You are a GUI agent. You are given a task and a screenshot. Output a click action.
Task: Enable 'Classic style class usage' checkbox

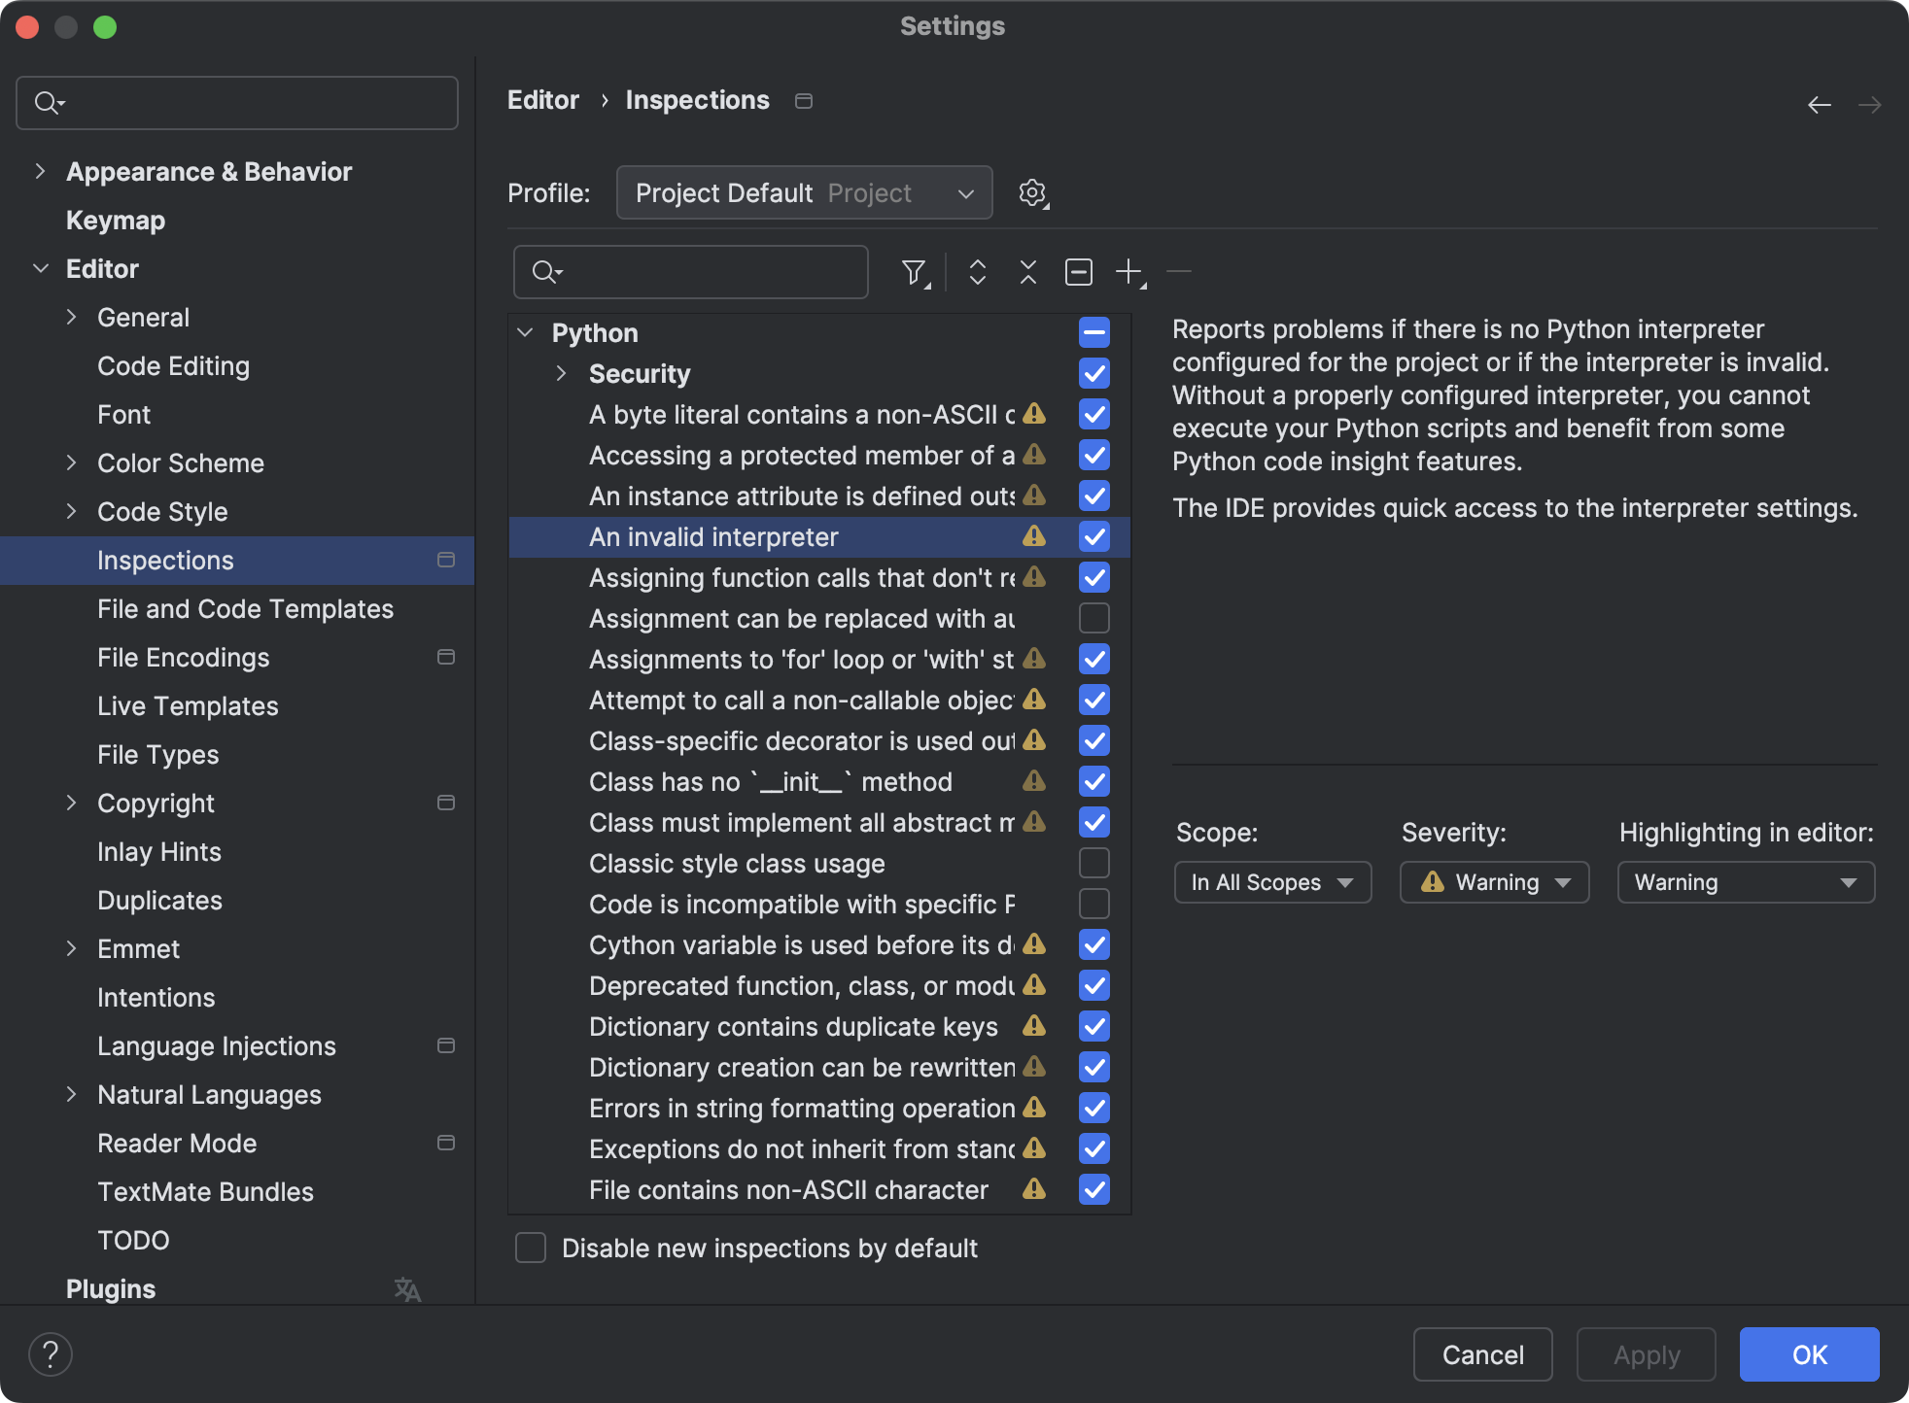tap(1094, 863)
